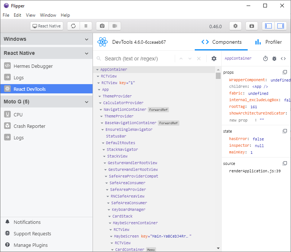The image size is (291, 252).
Task: Toggle the left sidebar visibility
Action: (x=268, y=26)
